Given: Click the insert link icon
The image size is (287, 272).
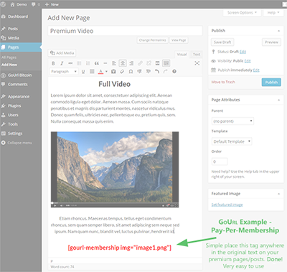Looking at the screenshot, I should (x=140, y=63).
